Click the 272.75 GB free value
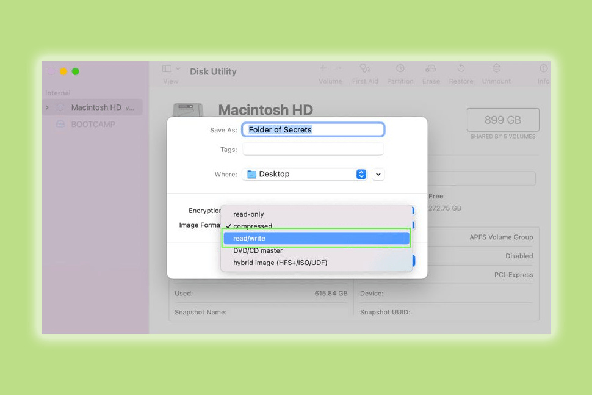The width and height of the screenshot is (592, 395). tap(445, 208)
